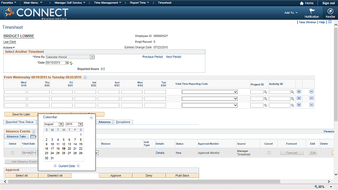This screenshot has width=338, height=190.
Task: Look up Project ID in first row
Action: (266, 92)
